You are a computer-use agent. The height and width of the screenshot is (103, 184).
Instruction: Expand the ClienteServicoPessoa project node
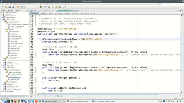click(x=1, y=12)
